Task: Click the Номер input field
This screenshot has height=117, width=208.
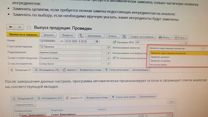Action: pos(49,41)
